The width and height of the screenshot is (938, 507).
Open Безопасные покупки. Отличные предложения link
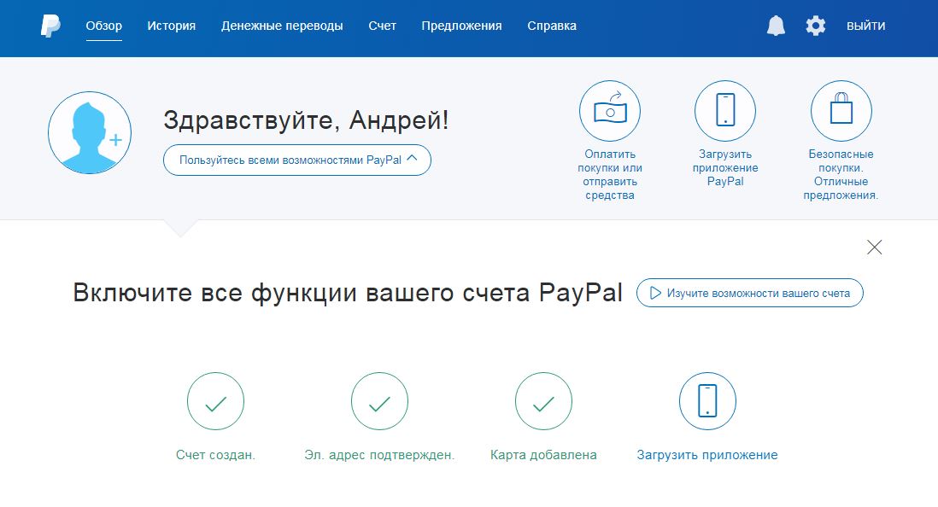click(x=841, y=175)
